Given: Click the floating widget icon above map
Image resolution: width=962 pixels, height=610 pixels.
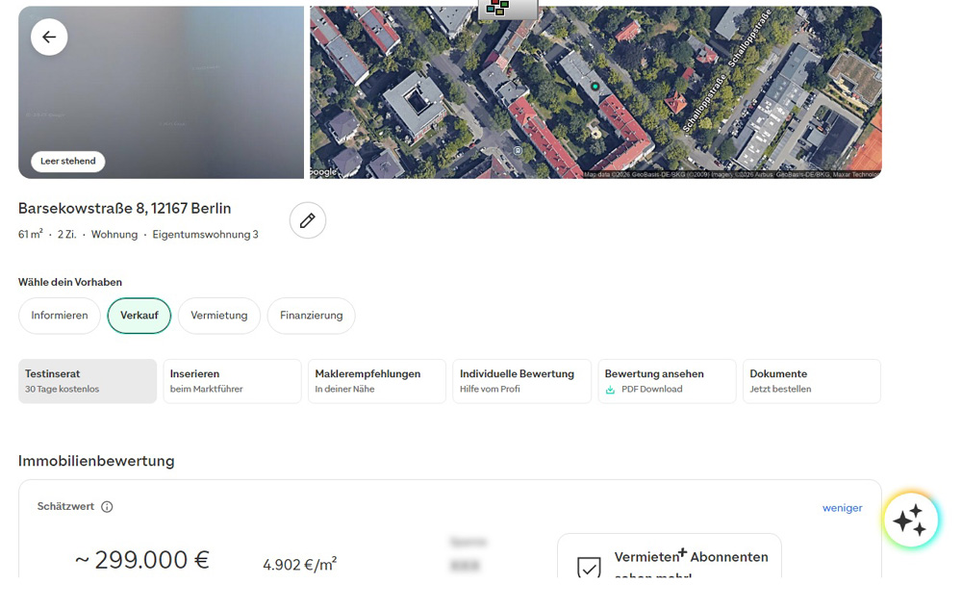Looking at the screenshot, I should pyautogui.click(x=508, y=9).
